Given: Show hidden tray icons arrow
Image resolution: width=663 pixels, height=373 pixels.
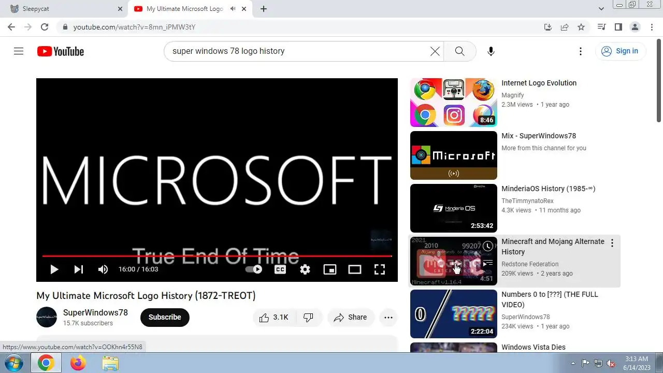Looking at the screenshot, I should coord(573,363).
